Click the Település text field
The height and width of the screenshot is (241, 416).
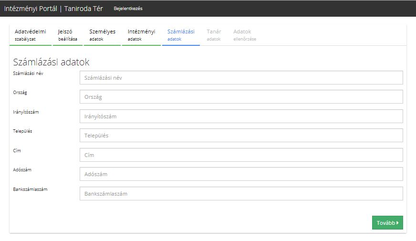[241, 136]
